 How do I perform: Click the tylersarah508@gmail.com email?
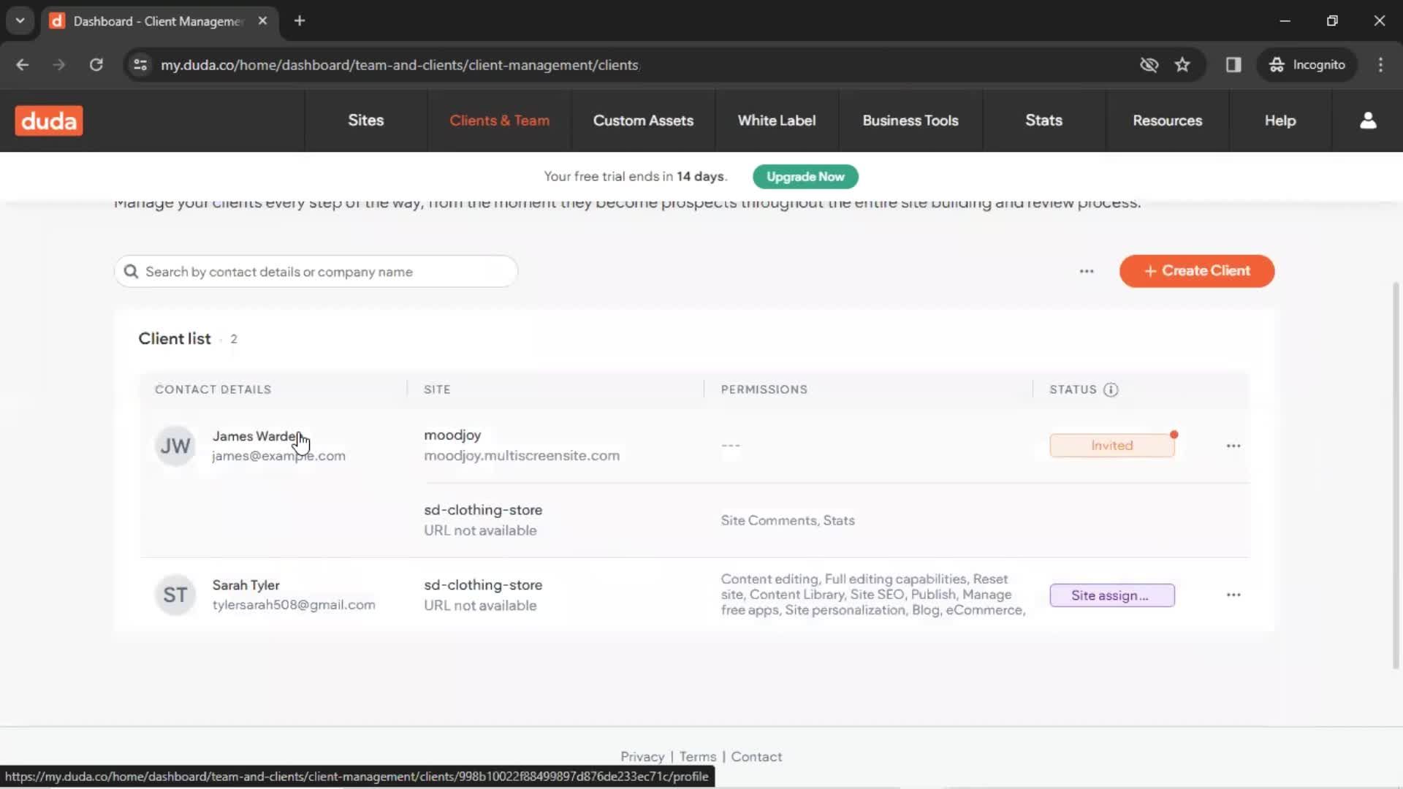pyautogui.click(x=294, y=605)
